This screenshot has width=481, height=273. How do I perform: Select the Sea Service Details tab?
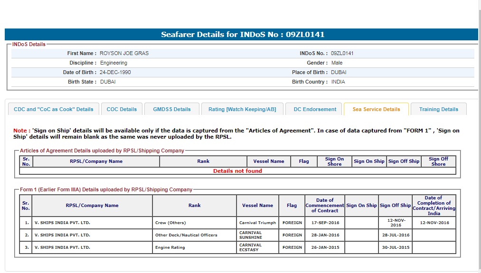point(376,109)
